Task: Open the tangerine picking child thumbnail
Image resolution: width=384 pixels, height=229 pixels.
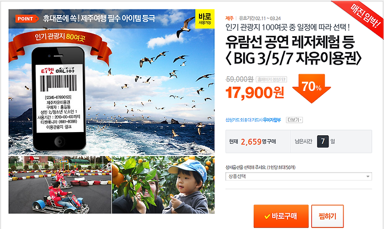Action: click(163, 185)
